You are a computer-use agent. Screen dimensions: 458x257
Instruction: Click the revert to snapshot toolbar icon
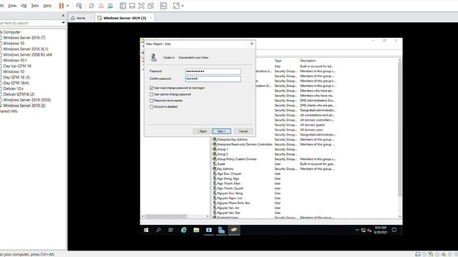(x=101, y=6)
